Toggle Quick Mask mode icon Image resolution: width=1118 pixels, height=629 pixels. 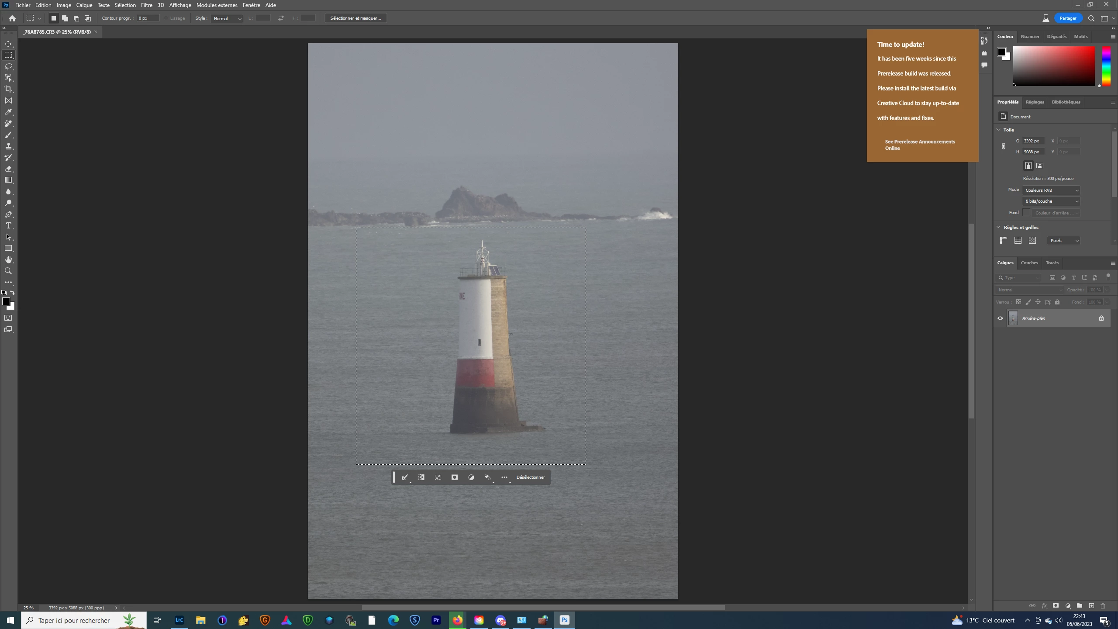tap(8, 318)
